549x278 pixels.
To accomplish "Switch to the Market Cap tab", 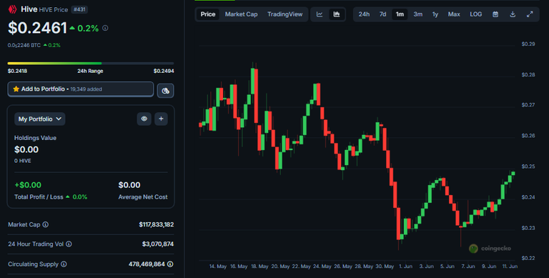I will (x=241, y=14).
